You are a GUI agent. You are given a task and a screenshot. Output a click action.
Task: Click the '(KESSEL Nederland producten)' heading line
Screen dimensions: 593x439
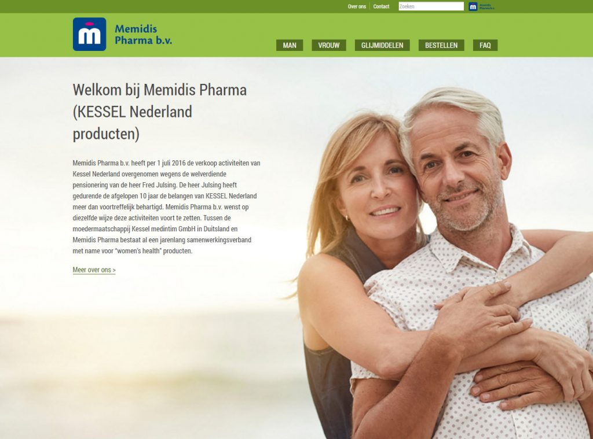point(133,123)
